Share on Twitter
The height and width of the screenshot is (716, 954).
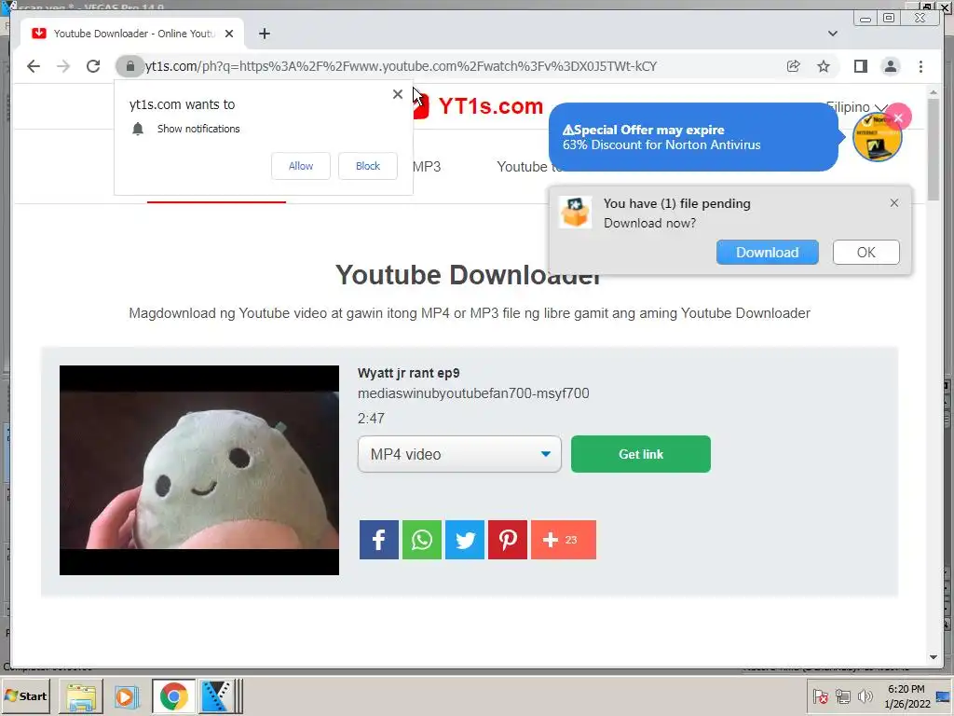pos(465,540)
